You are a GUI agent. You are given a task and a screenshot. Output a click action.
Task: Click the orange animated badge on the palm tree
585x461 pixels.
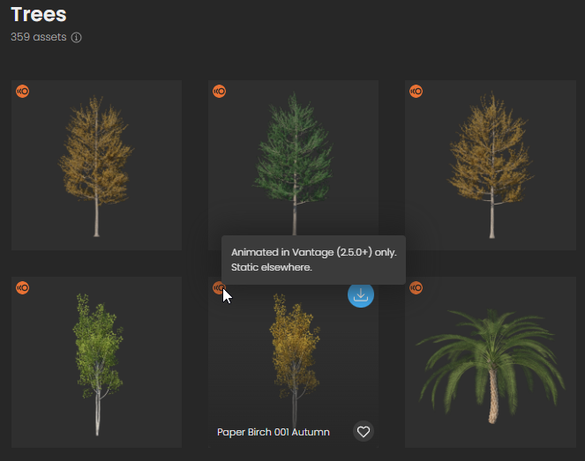pyautogui.click(x=416, y=287)
